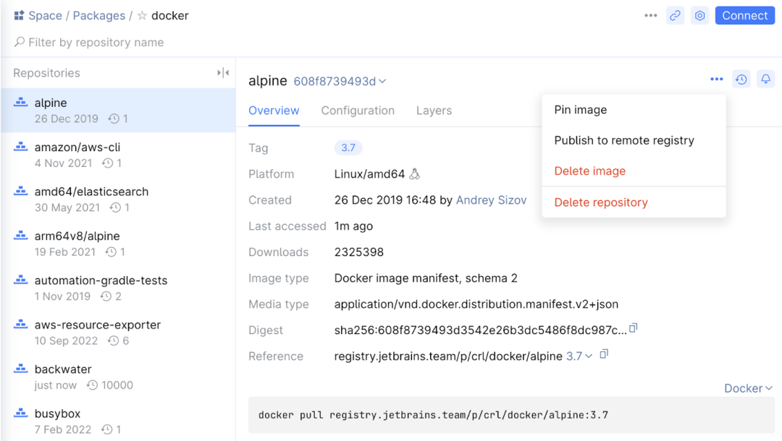Copy the sha256 digest
Screen dimensions: 782x441
(x=633, y=328)
